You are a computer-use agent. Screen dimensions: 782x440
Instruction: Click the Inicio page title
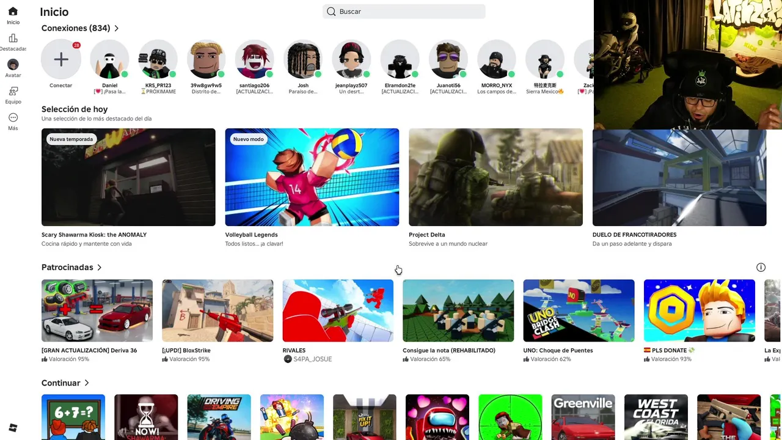[x=54, y=12]
